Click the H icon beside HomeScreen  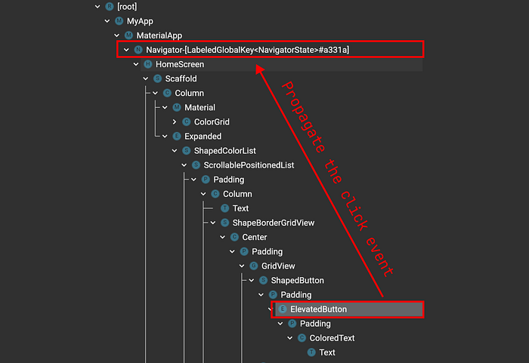[148, 64]
